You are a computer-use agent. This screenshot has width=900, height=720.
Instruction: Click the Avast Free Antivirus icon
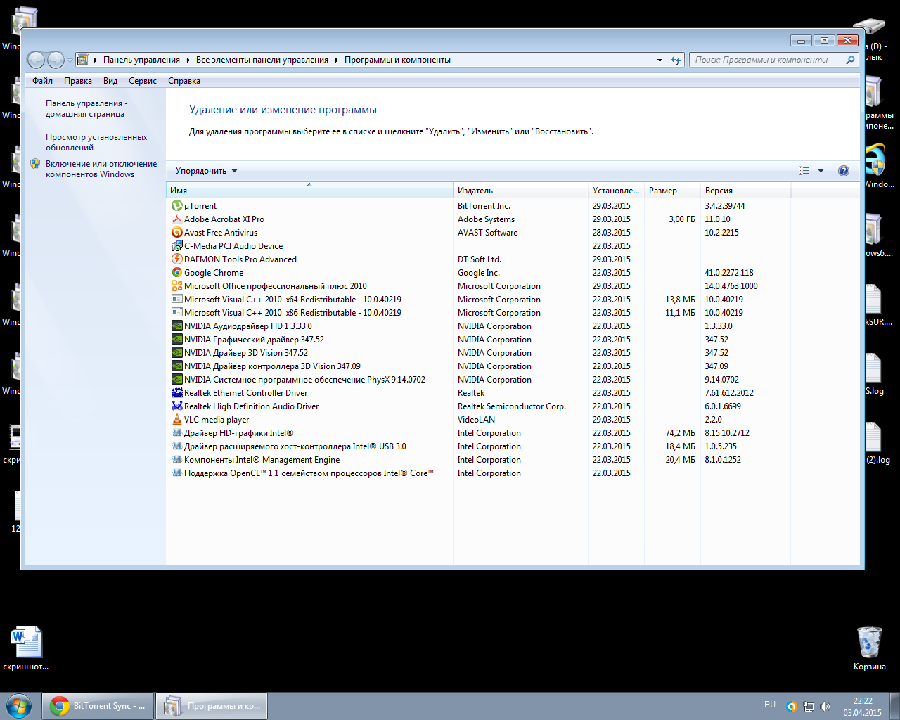[x=177, y=233]
